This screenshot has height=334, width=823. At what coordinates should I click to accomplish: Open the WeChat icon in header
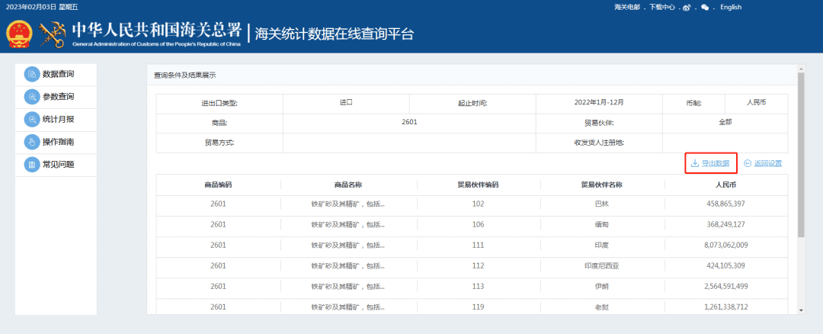click(x=705, y=8)
